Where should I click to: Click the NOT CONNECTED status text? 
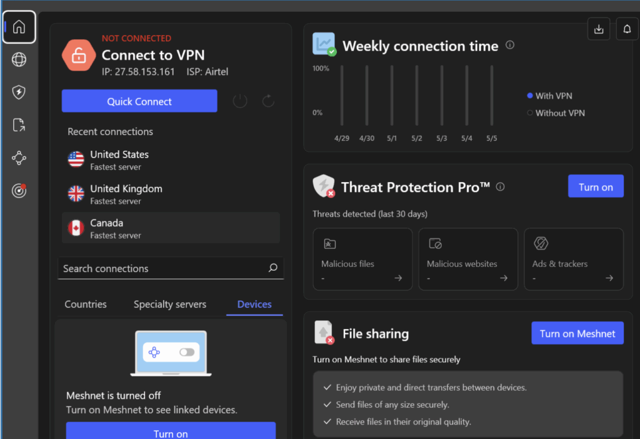(136, 38)
